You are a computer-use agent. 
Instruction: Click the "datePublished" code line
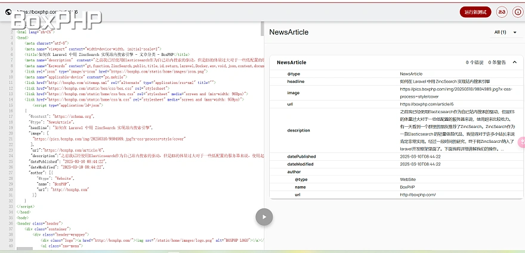click(x=68, y=161)
